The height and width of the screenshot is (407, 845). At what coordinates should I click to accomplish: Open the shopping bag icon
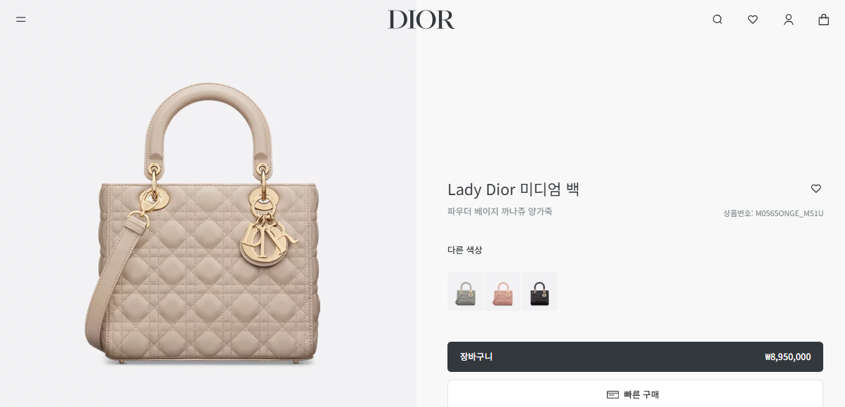(x=824, y=20)
